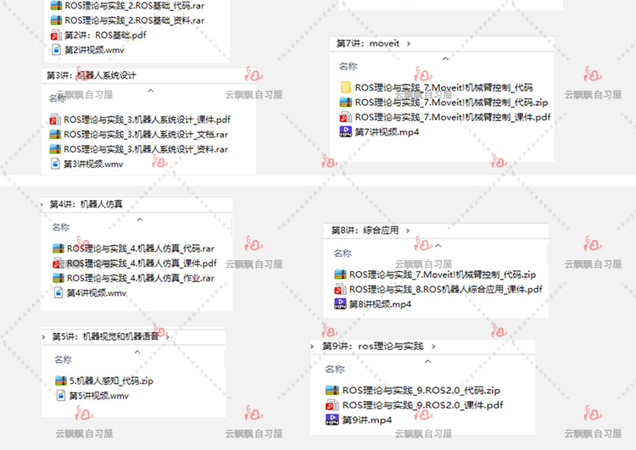Select file name 第3讲视频.wmv
This screenshot has width=636, height=450.
click(x=93, y=164)
